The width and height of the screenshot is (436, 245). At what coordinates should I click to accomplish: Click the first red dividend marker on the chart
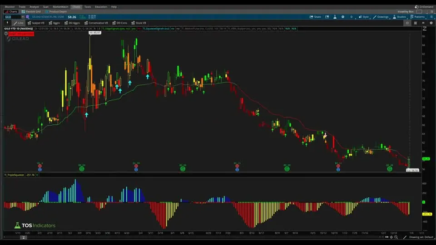(x=40, y=166)
